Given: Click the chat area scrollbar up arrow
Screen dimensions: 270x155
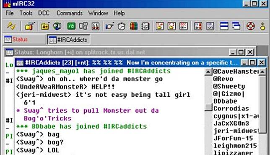Looking at the screenshot, I should 208,71.
